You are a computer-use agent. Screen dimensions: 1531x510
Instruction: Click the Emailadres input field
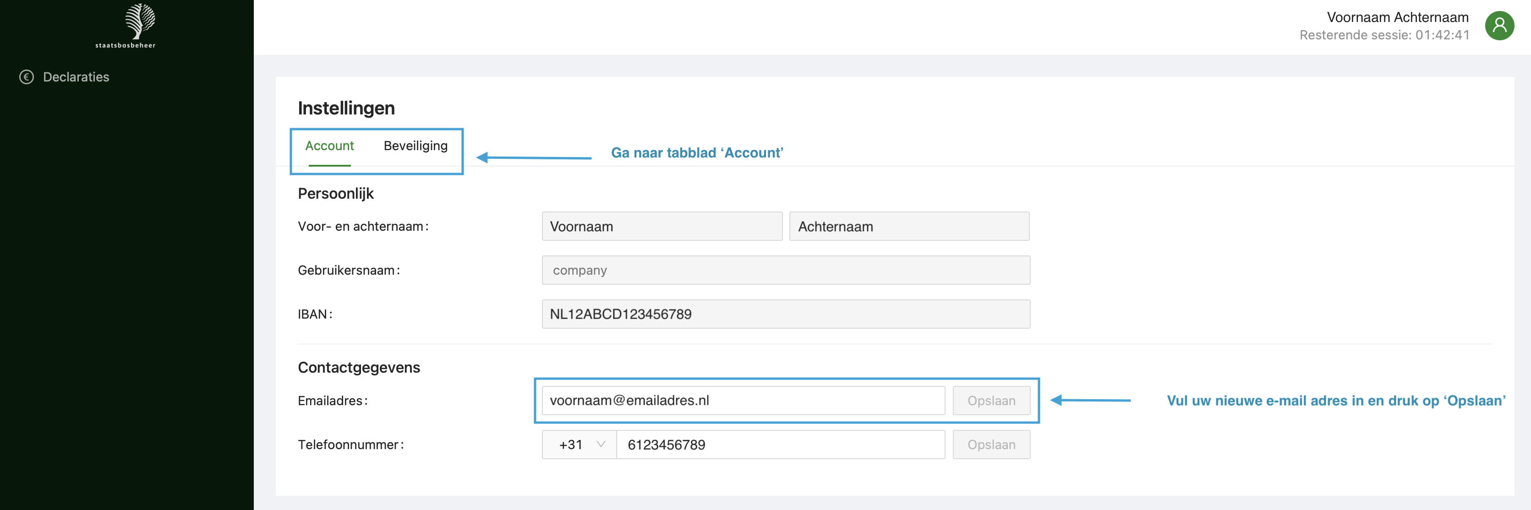point(743,400)
